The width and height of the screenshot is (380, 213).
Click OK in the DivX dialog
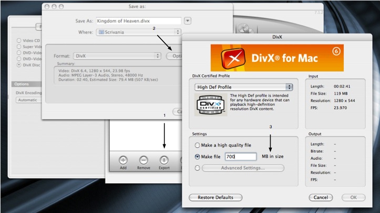[353, 197]
